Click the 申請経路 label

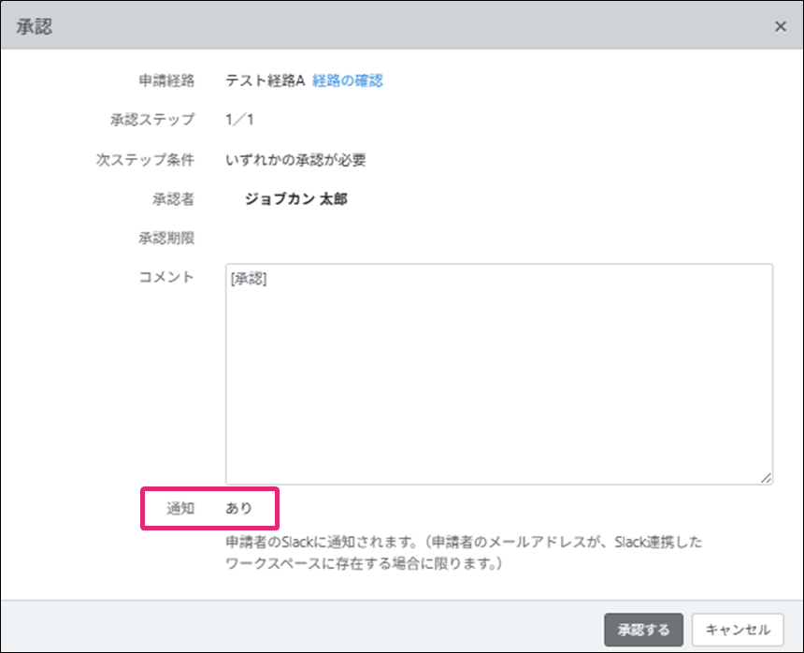[166, 80]
